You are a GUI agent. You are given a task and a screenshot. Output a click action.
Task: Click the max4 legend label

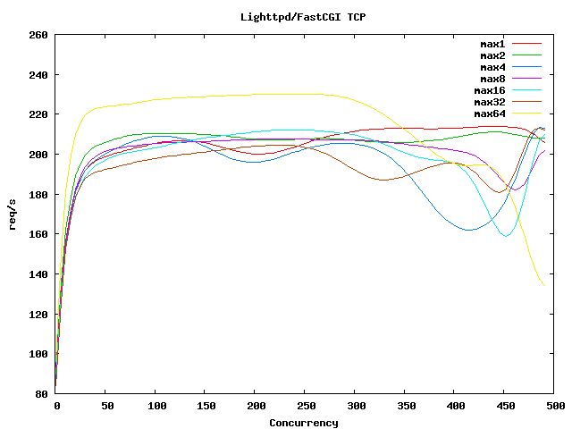(492, 68)
